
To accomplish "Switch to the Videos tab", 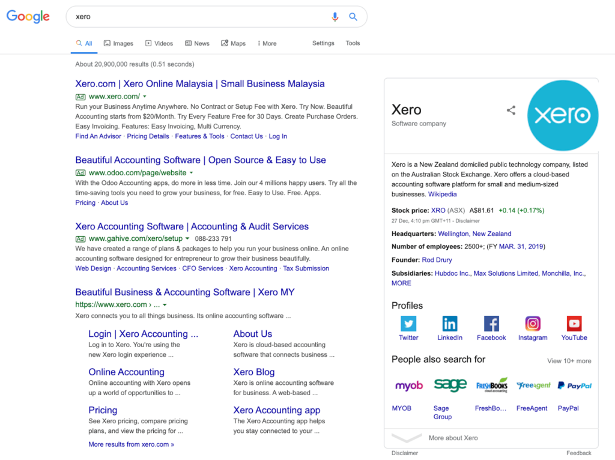I will point(159,43).
